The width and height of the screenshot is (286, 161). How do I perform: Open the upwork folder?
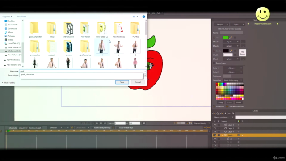click(68, 48)
